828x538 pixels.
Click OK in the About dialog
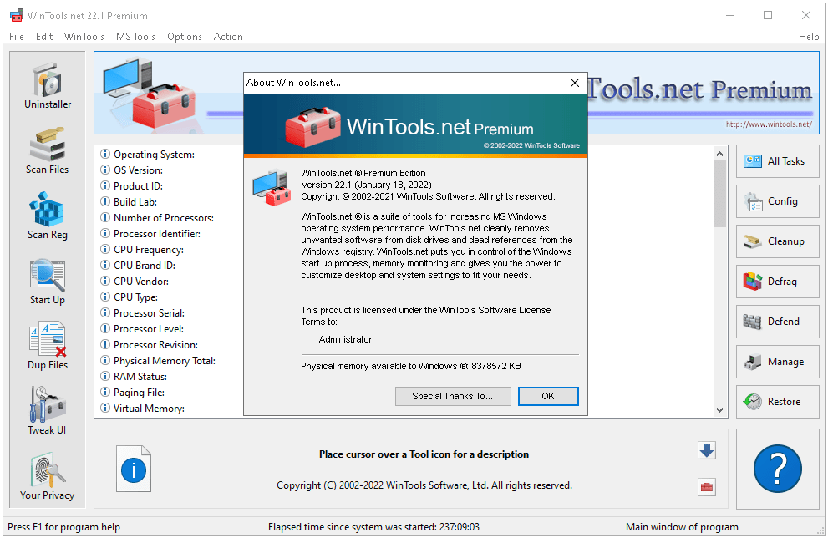548,396
